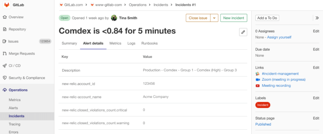This screenshot has width=323, height=134.
Task: Open the Security & Compliance shield icon
Action: [4, 78]
